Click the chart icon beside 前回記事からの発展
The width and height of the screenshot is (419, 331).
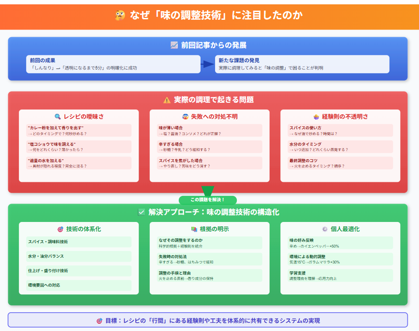174,45
